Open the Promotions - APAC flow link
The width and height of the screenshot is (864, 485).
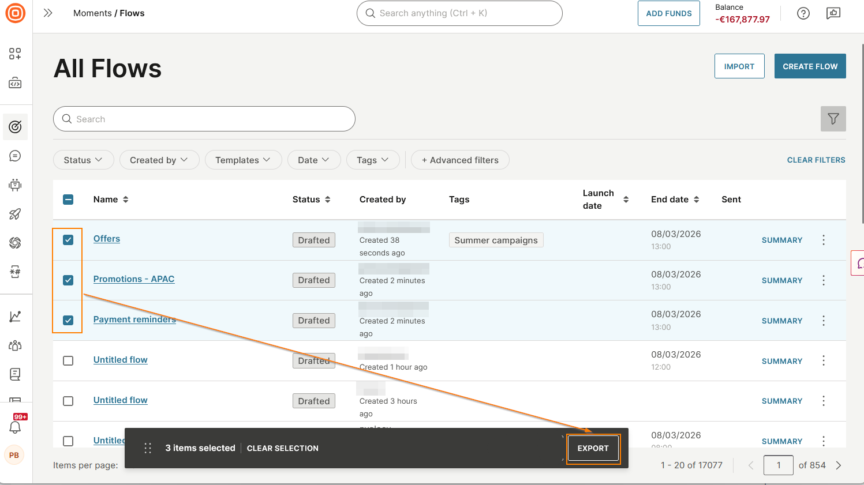pos(133,279)
